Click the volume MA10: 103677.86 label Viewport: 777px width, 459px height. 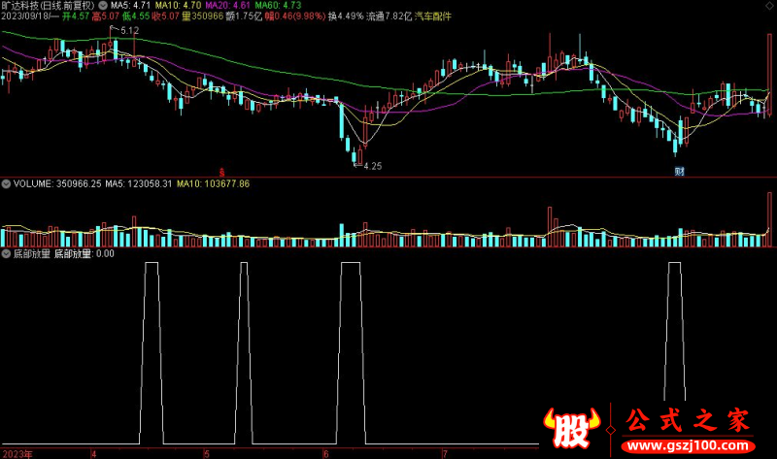click(213, 184)
